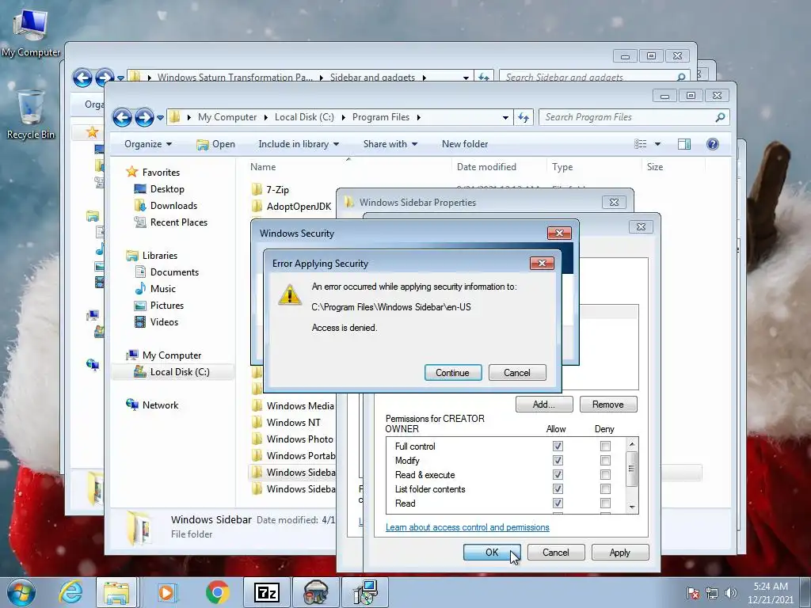Sort by Type column header
Screen dimensions: 811x608
pos(562,167)
